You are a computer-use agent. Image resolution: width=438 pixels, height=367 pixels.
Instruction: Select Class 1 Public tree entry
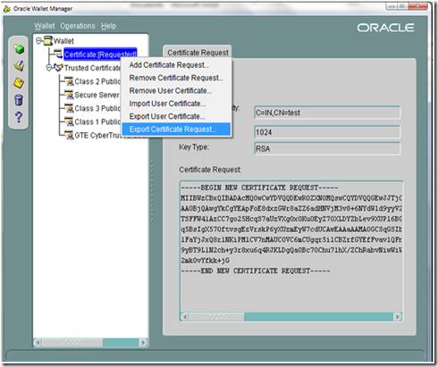click(x=97, y=121)
